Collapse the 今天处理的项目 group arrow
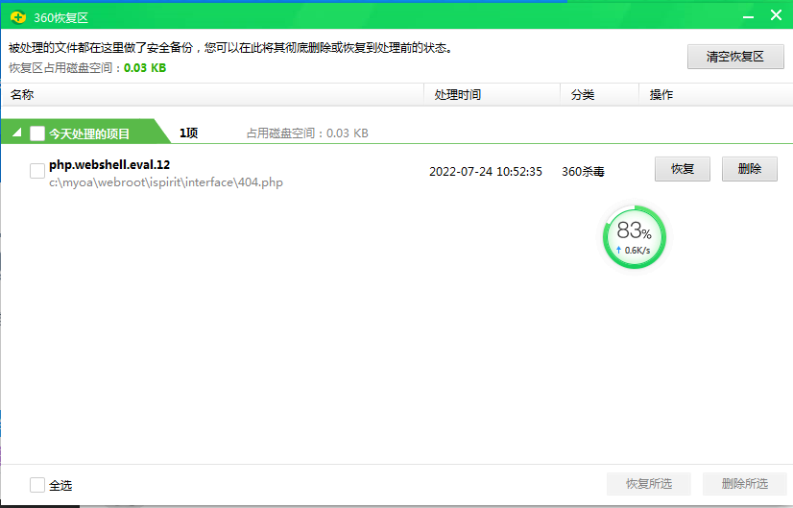793x508 pixels. pos(16,133)
